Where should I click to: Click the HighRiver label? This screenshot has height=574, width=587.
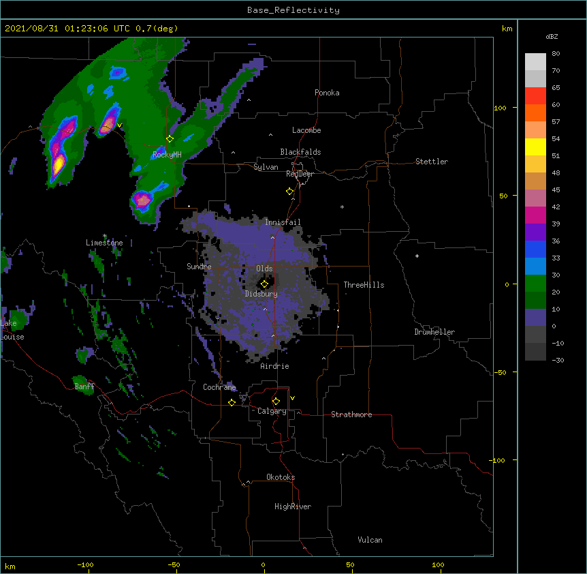293,507
